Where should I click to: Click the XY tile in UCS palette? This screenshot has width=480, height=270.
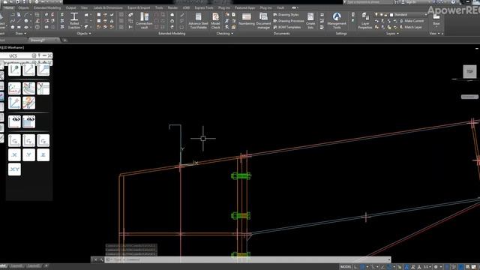point(14,169)
